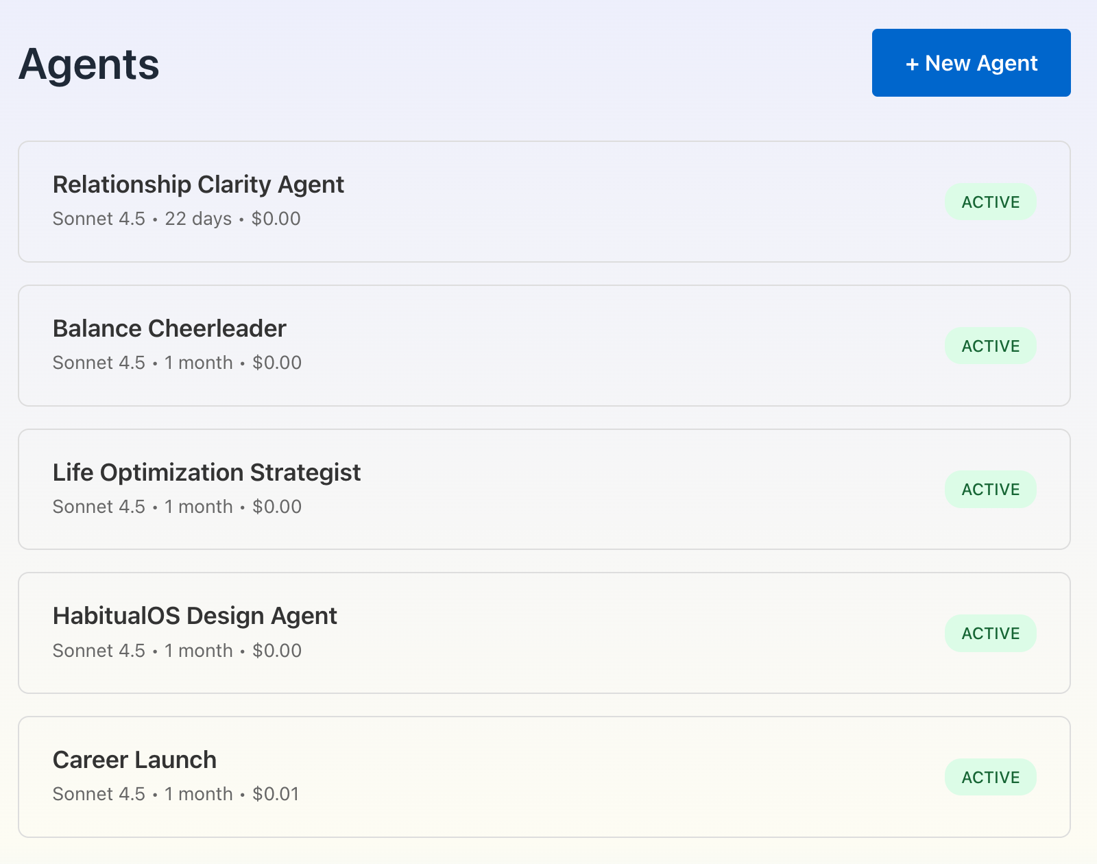Click the + New Agent button
This screenshot has height=864, width=1097.
pyautogui.click(x=971, y=63)
